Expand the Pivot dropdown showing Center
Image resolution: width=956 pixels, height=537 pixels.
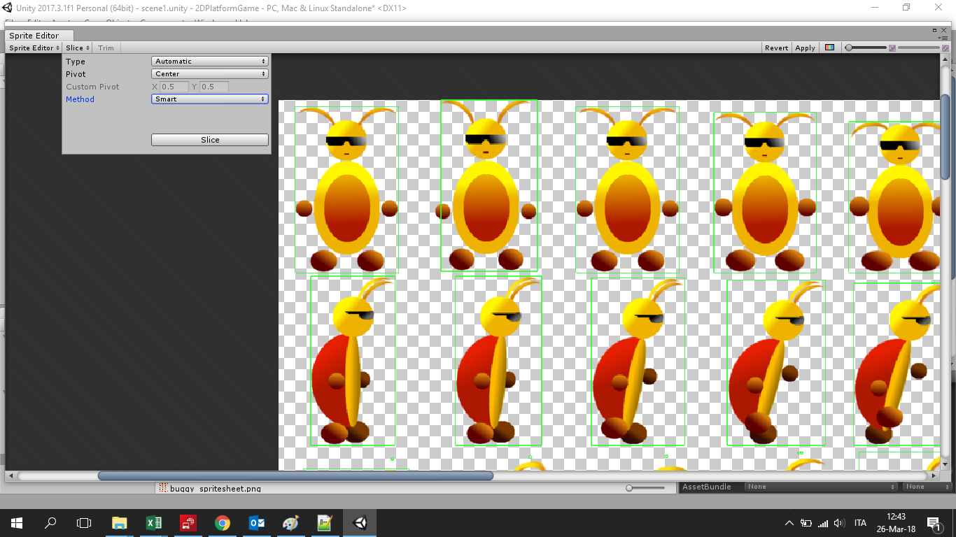pyautogui.click(x=209, y=74)
